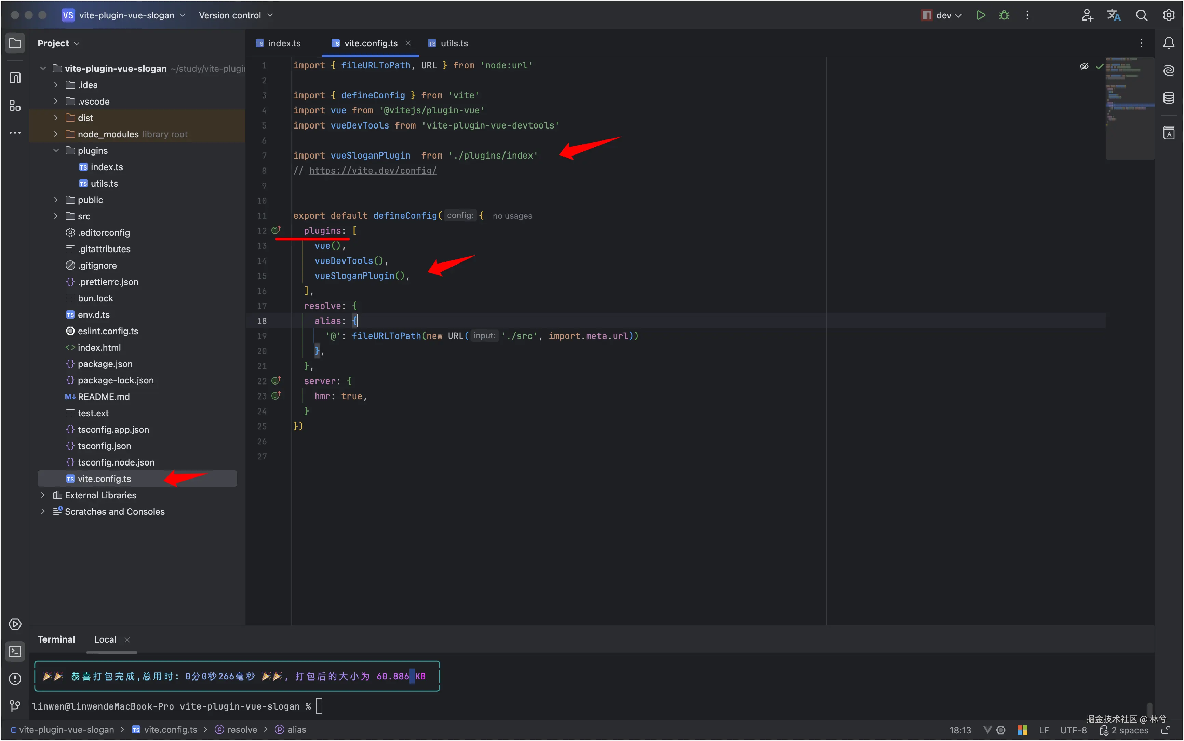Open the vite.dev/config link in the comment
Image resolution: width=1184 pixels, height=741 pixels.
coord(373,171)
